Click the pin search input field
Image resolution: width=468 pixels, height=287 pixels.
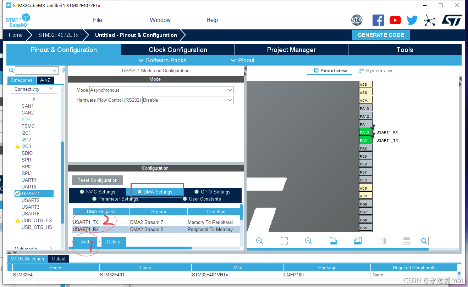pos(444,241)
